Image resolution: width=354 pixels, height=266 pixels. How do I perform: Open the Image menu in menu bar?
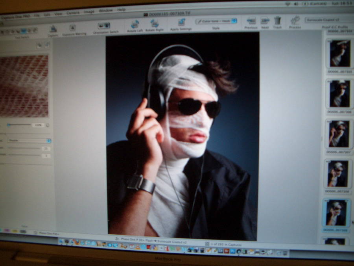[x=89, y=12]
